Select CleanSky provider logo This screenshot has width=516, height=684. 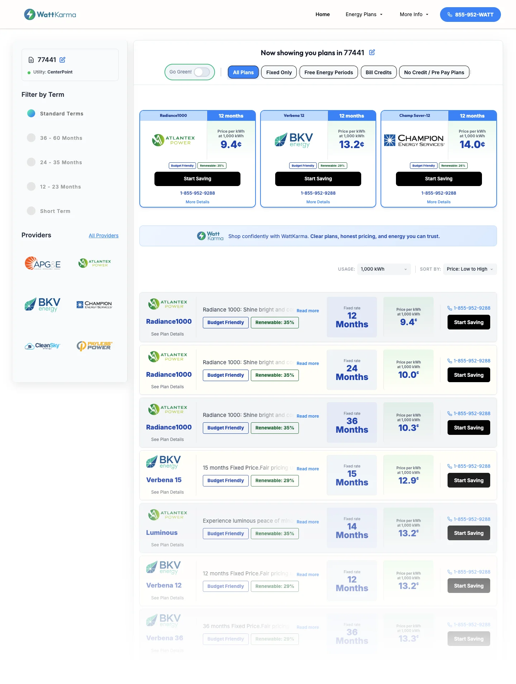(x=42, y=346)
